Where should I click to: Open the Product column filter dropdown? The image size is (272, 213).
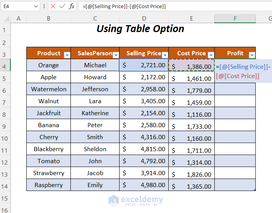point(67,55)
